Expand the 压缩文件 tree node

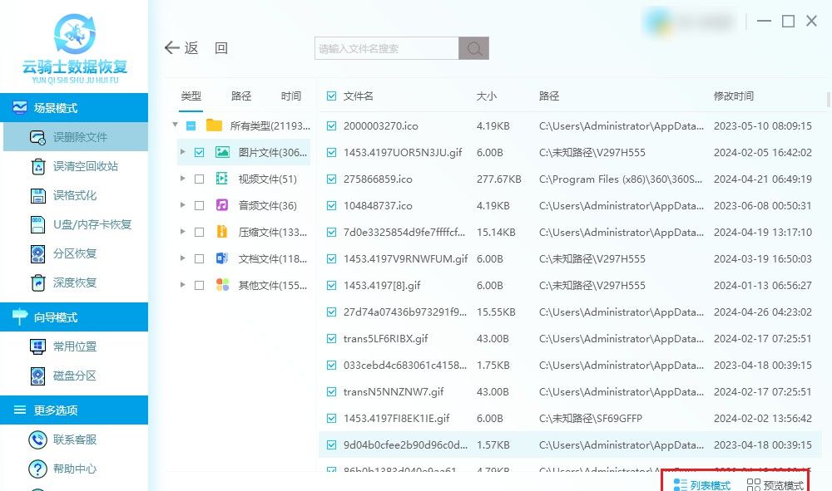(x=182, y=232)
